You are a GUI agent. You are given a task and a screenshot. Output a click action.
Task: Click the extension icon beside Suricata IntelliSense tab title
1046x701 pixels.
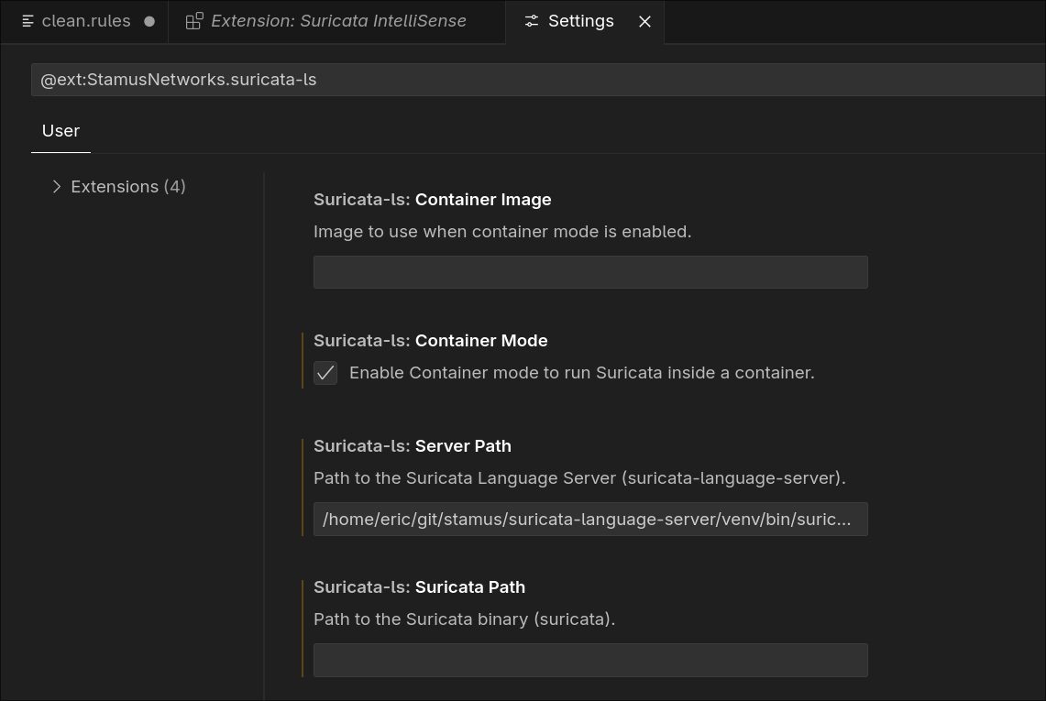pos(193,20)
